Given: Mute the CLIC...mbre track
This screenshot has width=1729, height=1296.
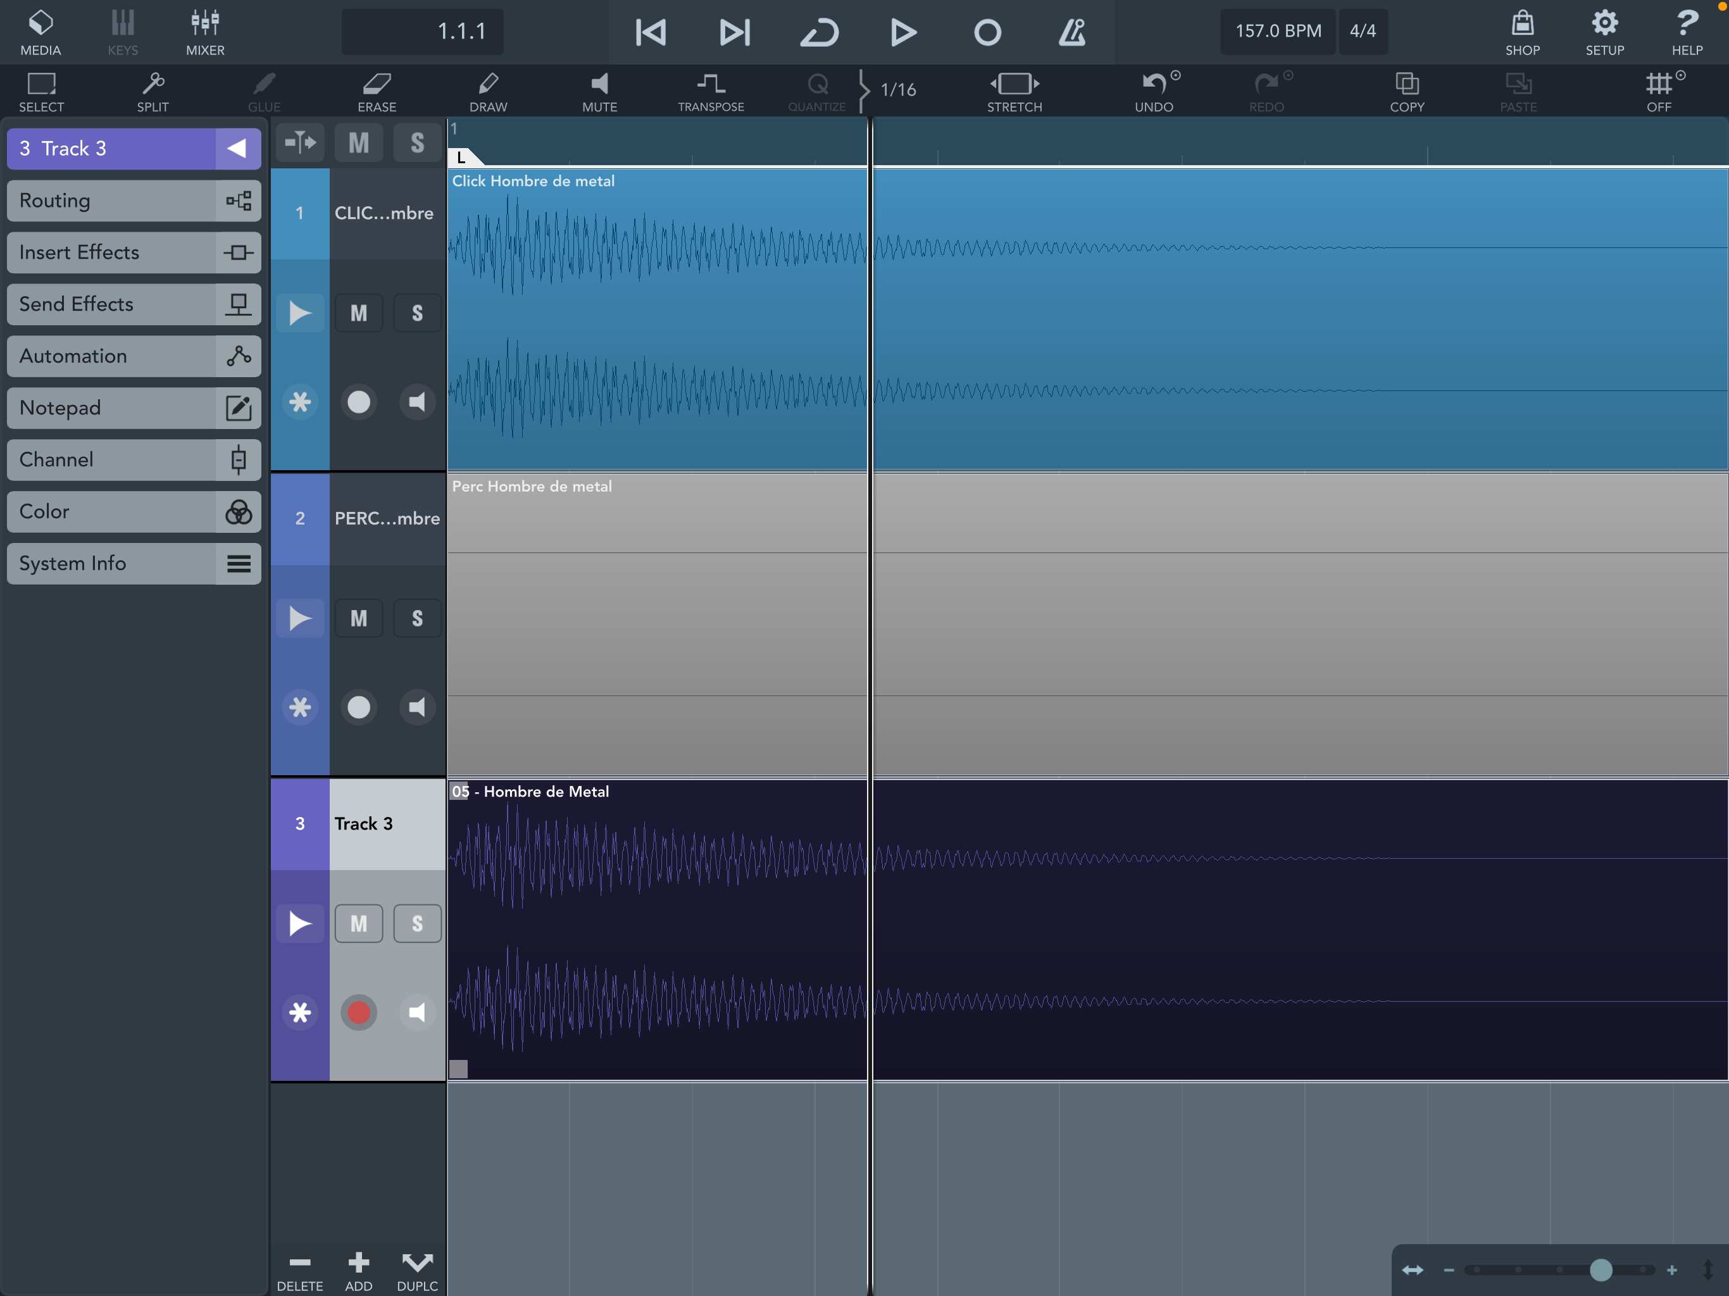Looking at the screenshot, I should pos(359,313).
